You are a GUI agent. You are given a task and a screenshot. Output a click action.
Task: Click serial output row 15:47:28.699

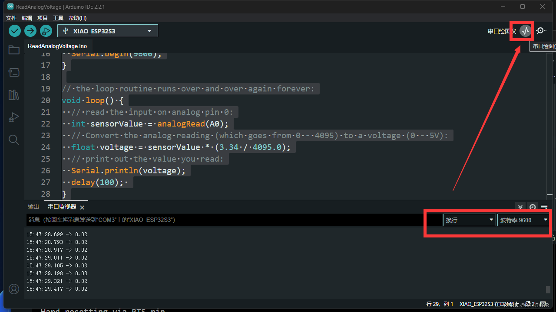tap(57, 234)
